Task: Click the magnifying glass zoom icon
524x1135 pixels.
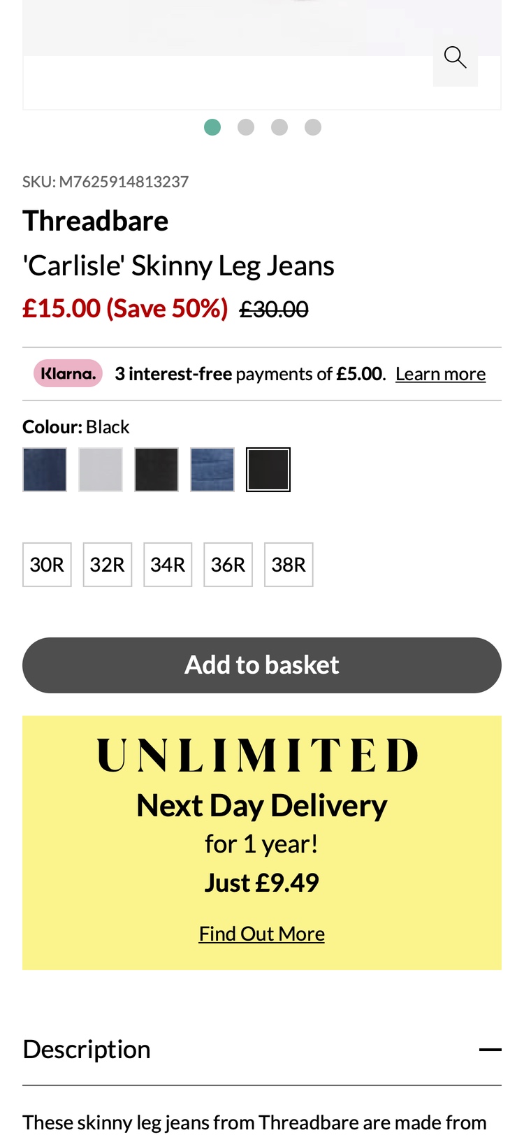Action: pos(455,57)
